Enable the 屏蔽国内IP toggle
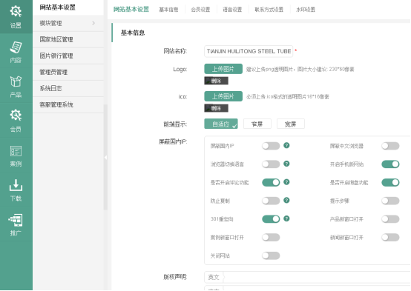Screen dimensions: 411x291 271,146
